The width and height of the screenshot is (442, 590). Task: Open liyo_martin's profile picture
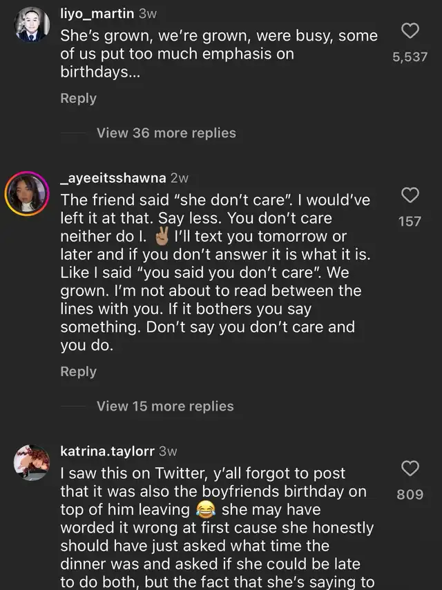pos(32,26)
